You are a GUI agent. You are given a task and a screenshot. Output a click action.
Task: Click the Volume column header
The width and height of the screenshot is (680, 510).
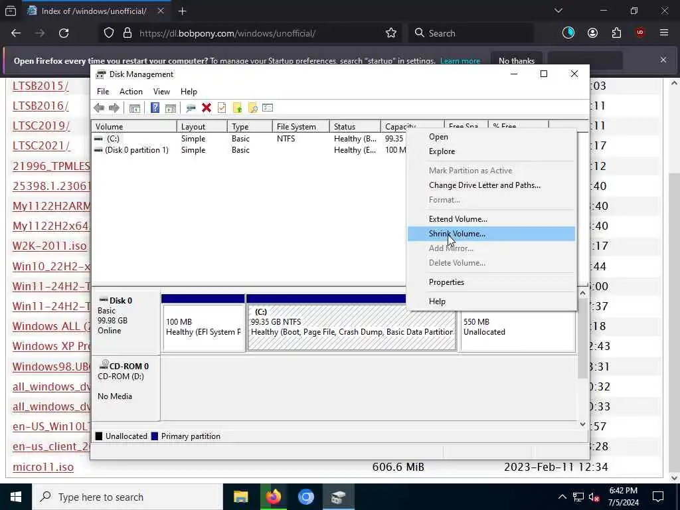tap(134, 127)
